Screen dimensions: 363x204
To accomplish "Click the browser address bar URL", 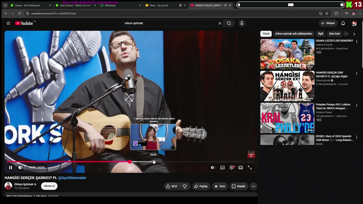I will pos(54,13).
